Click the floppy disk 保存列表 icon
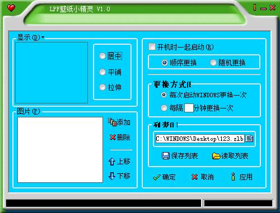This screenshot has height=213, width=280. click(x=166, y=156)
